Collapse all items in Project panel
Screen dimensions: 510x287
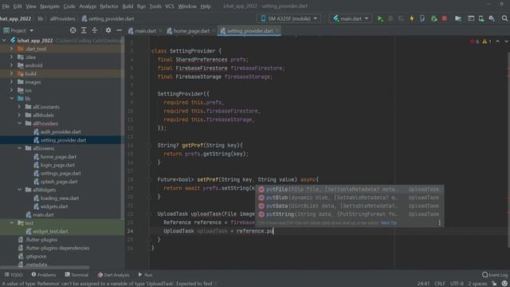pos(94,30)
